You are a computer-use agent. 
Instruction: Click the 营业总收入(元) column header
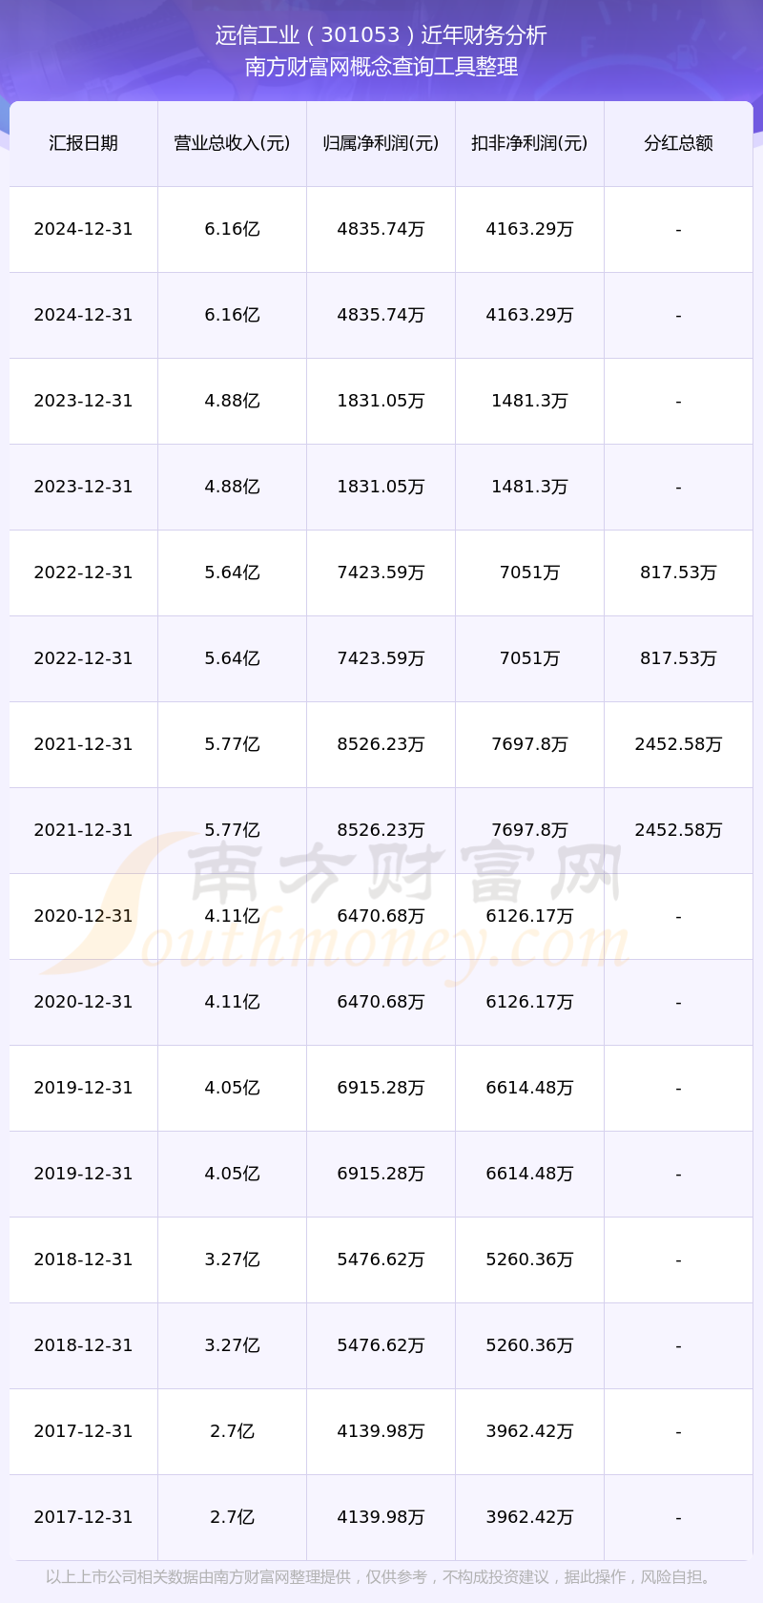(232, 143)
